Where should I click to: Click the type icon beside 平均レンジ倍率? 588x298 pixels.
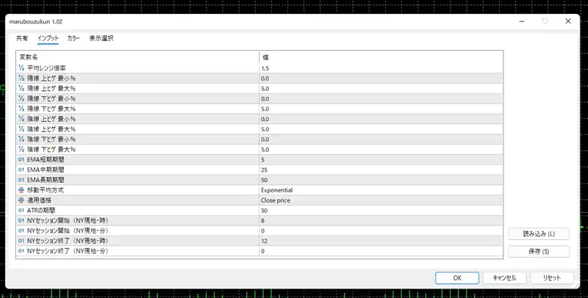click(21, 68)
